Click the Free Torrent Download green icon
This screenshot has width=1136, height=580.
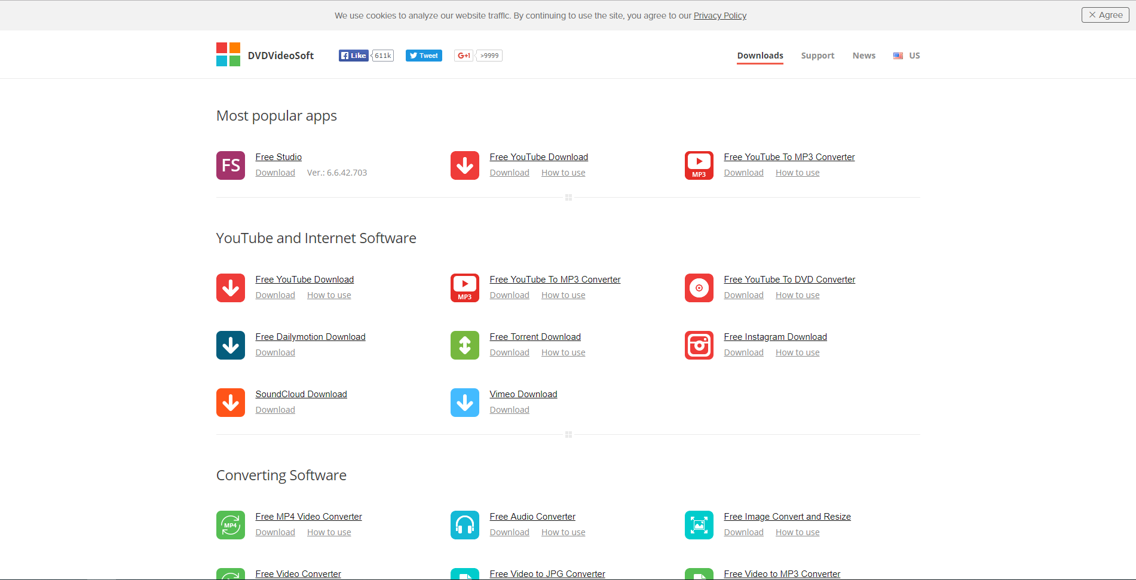click(464, 345)
